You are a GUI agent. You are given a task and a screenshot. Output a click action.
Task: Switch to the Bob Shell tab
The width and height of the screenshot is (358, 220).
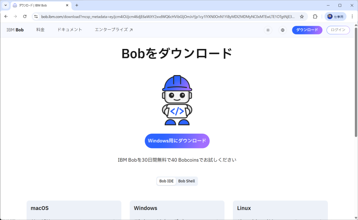coord(187,181)
